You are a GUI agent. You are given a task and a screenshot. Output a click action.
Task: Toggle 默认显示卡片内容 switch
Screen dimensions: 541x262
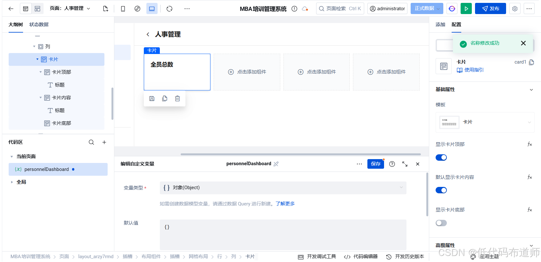[x=441, y=190]
